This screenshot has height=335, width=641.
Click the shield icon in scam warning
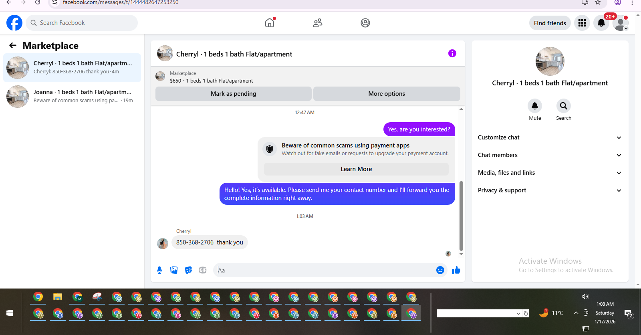270,149
